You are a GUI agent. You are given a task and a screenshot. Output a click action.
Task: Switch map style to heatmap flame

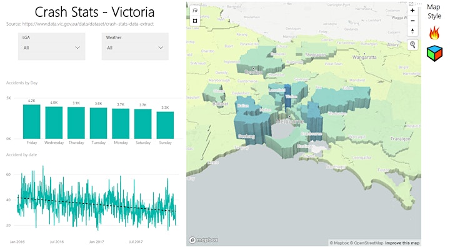(434, 33)
